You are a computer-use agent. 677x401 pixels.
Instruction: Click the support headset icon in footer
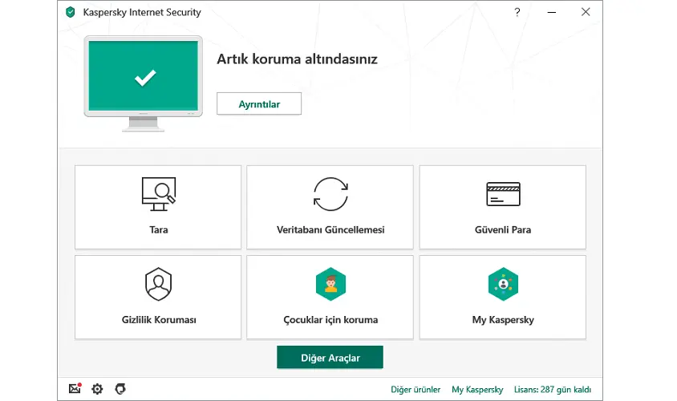120,389
